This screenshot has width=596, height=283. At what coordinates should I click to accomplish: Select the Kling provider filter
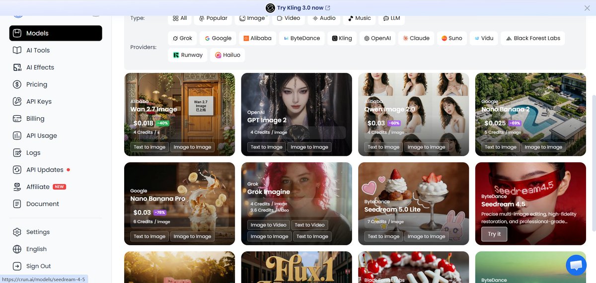(x=342, y=38)
